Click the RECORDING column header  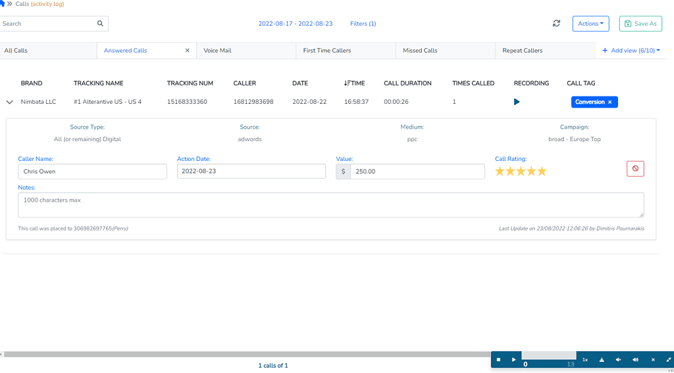pos(531,83)
